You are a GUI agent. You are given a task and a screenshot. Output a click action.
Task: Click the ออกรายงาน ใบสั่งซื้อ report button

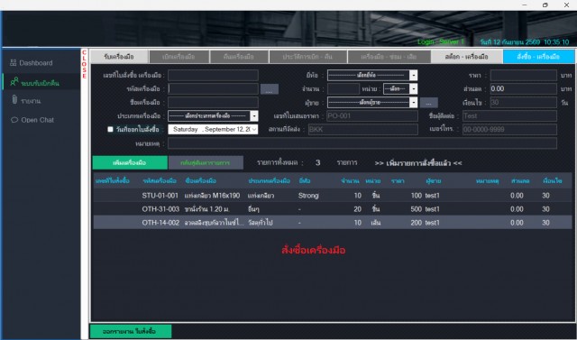pyautogui.click(x=131, y=332)
